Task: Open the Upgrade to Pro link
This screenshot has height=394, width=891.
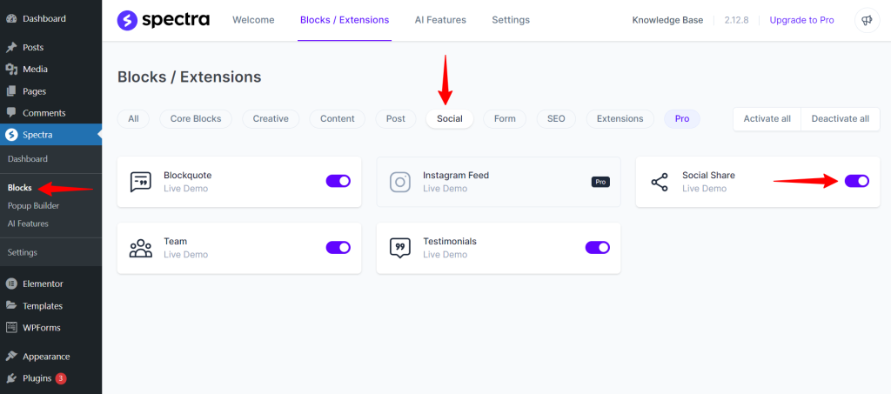Action: [801, 20]
